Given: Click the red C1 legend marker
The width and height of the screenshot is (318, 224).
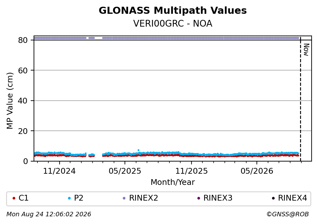Looking at the screenshot, I should [x=14, y=198].
